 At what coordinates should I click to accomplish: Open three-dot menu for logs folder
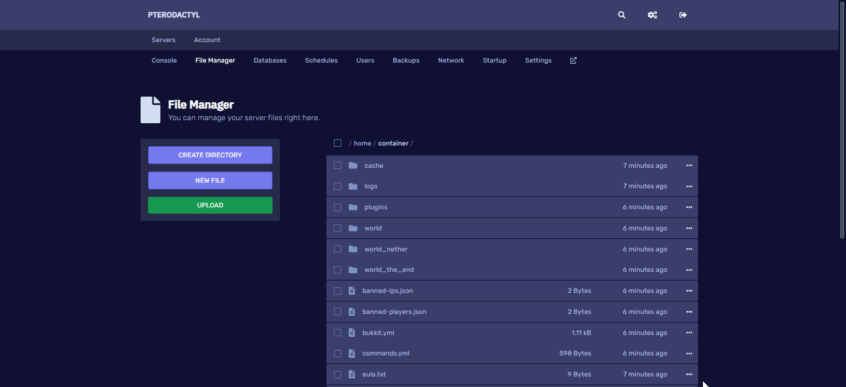[x=689, y=186]
